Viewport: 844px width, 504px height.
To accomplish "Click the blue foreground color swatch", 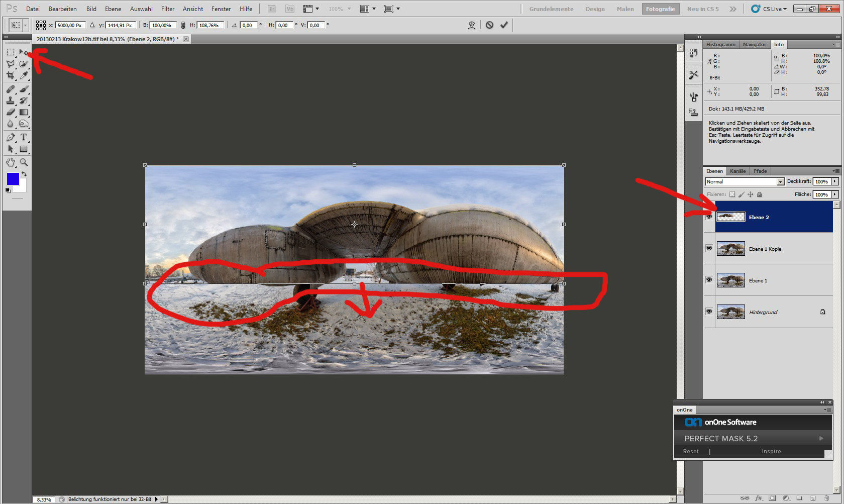I will point(13,179).
